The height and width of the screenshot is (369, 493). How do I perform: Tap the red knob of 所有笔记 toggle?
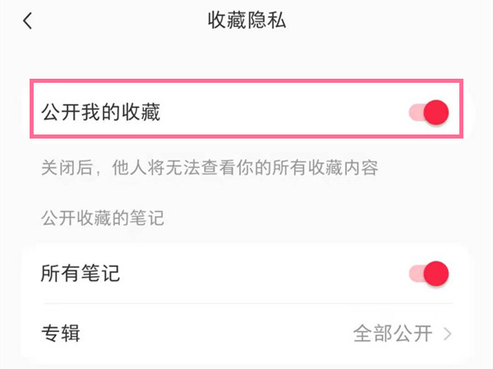436,274
